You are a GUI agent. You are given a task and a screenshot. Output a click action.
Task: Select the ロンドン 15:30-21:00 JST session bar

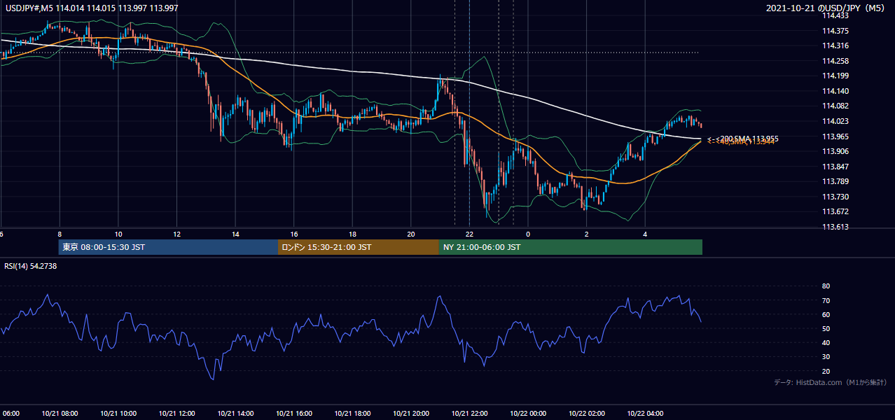click(359, 247)
